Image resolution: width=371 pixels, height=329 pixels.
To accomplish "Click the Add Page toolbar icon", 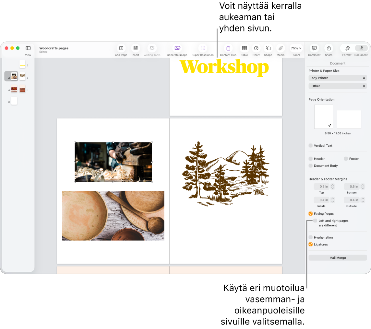I will [x=121, y=48].
